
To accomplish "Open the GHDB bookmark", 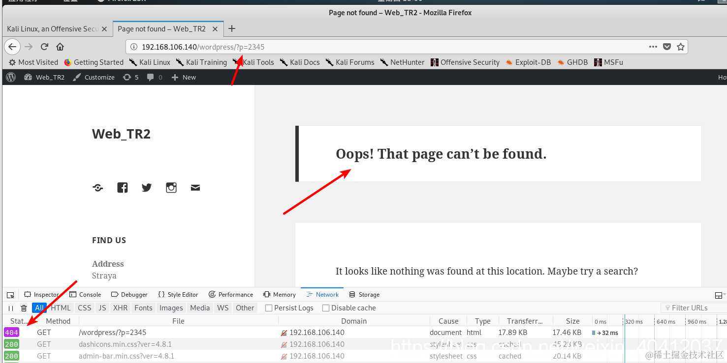I will (572, 62).
